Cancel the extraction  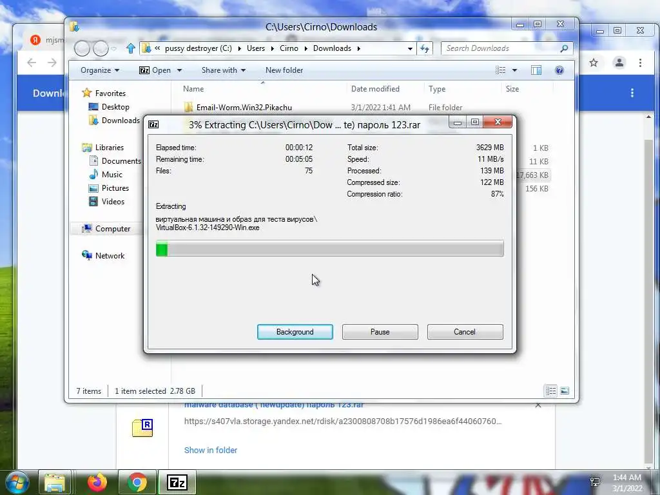pyautogui.click(x=465, y=332)
